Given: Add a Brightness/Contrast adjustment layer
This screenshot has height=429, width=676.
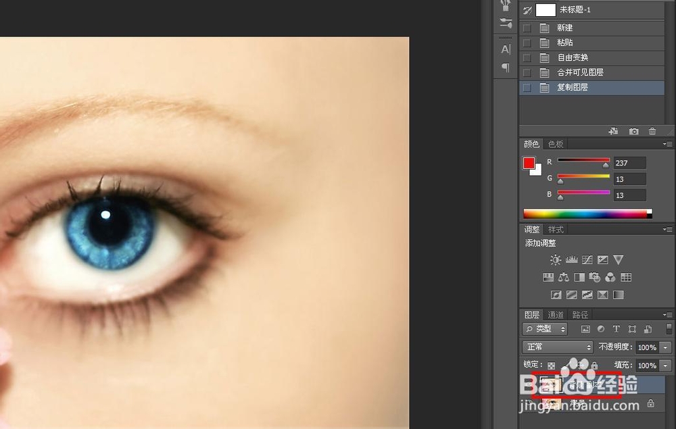Looking at the screenshot, I should coord(556,259).
